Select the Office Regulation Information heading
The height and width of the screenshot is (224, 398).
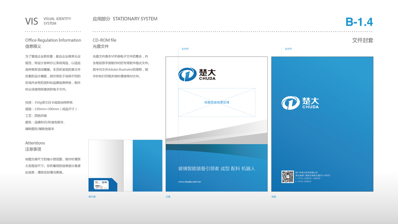(53, 40)
